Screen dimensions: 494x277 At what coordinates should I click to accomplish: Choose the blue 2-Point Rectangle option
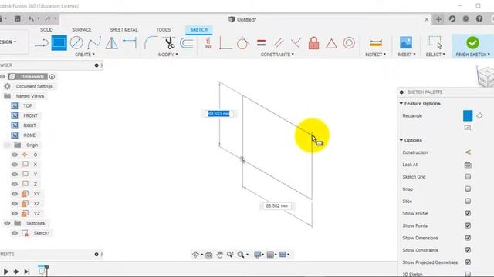[468, 115]
